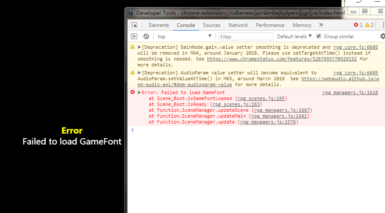Open rpg_managers.js:1618 source link
The image size is (385, 213).
(350, 93)
